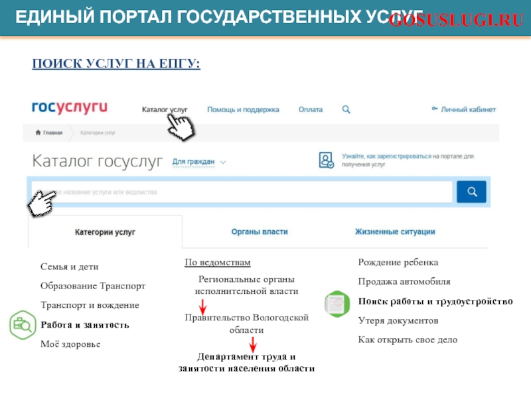Select 'Продажа автомобиля' life situation

[x=404, y=281]
